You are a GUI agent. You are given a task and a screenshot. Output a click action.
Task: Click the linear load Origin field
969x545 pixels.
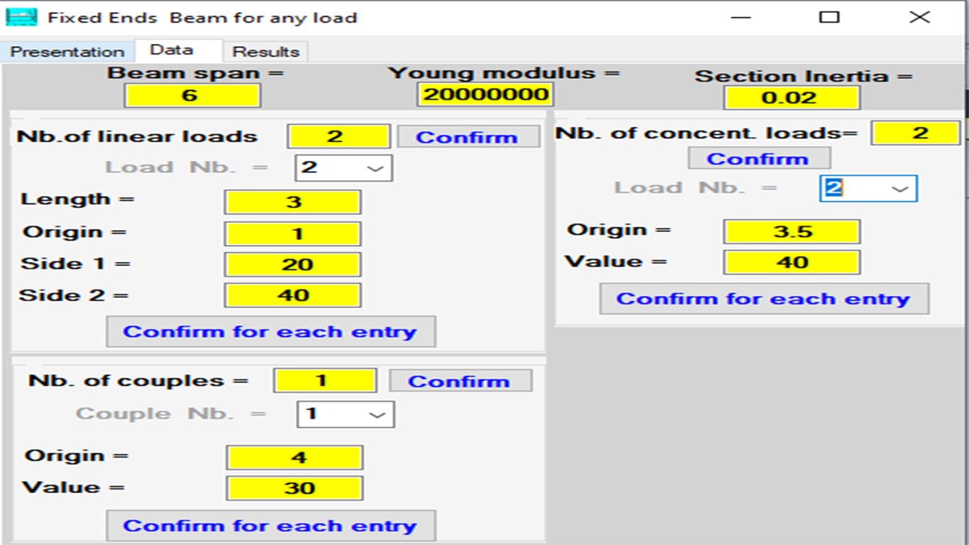pos(292,233)
